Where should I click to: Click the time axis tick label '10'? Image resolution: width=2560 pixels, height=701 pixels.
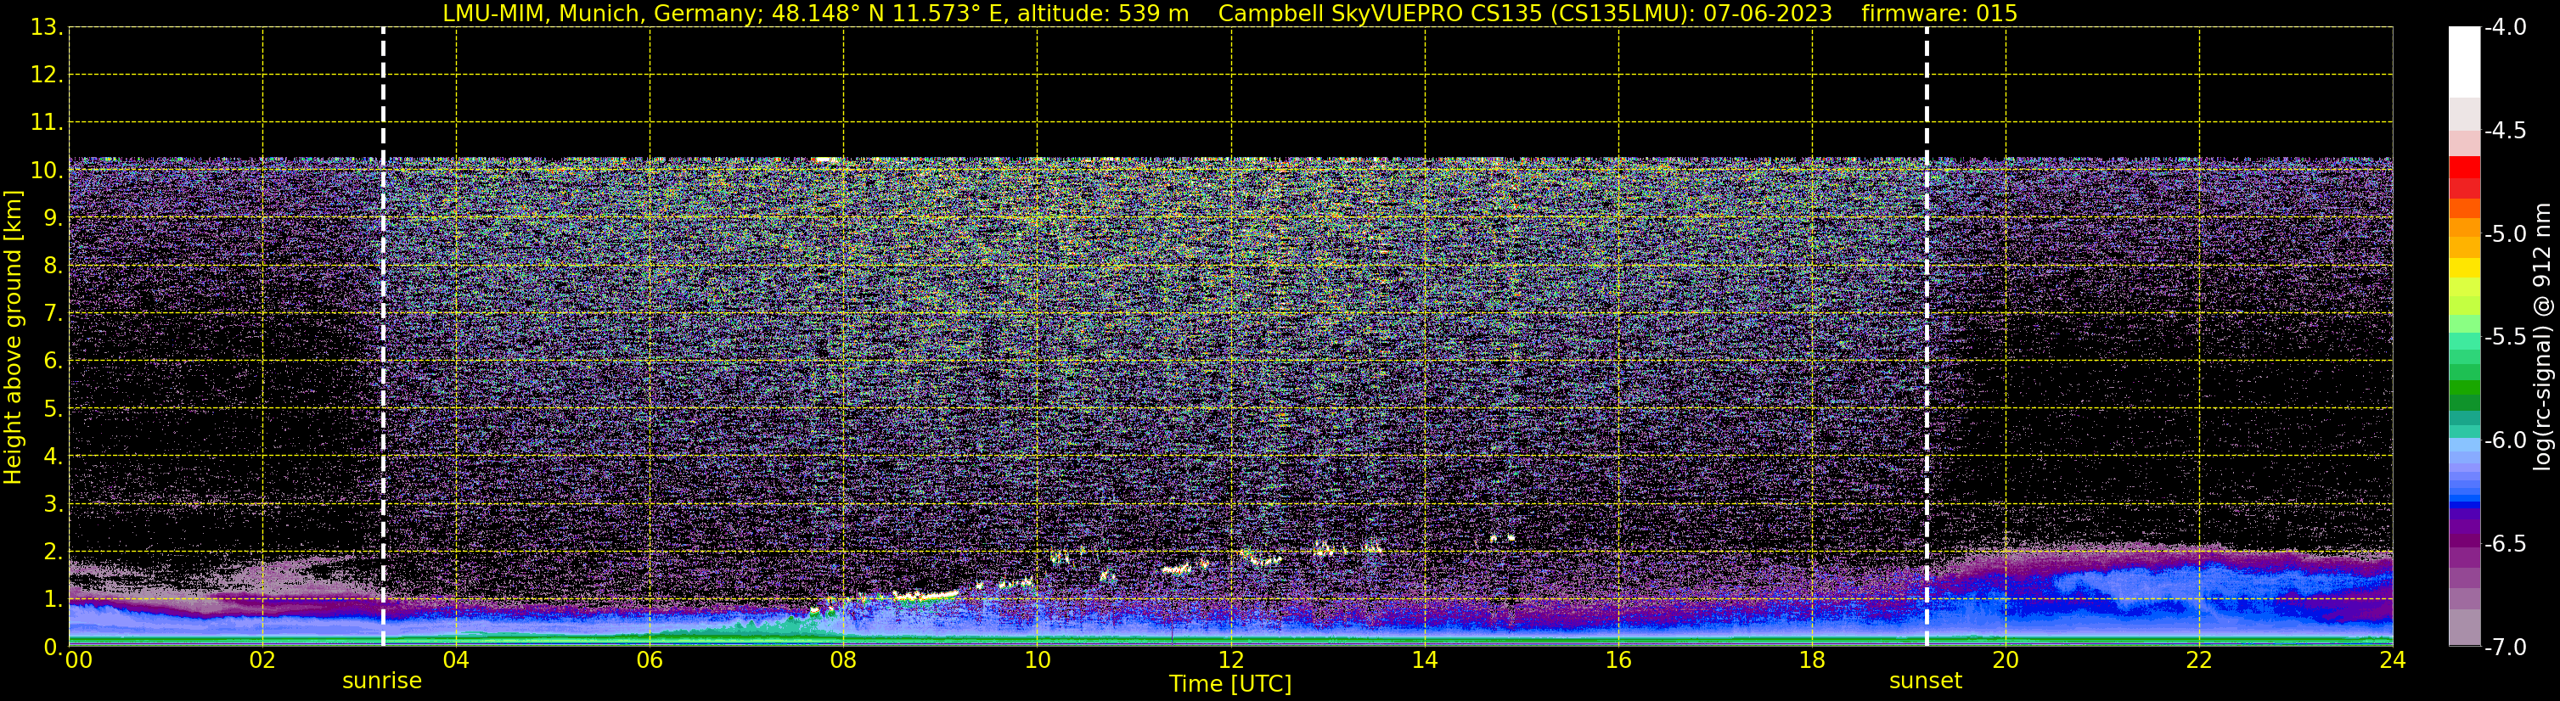point(1037,660)
